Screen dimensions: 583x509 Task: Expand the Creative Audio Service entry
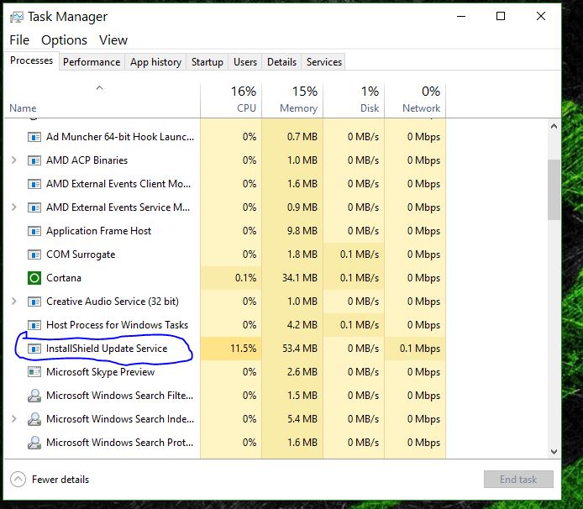[14, 302]
